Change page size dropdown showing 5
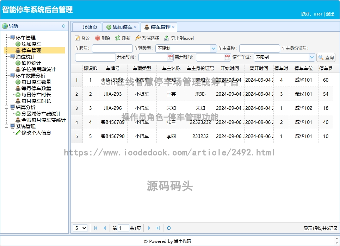340x246 pixels. [x=80, y=228]
